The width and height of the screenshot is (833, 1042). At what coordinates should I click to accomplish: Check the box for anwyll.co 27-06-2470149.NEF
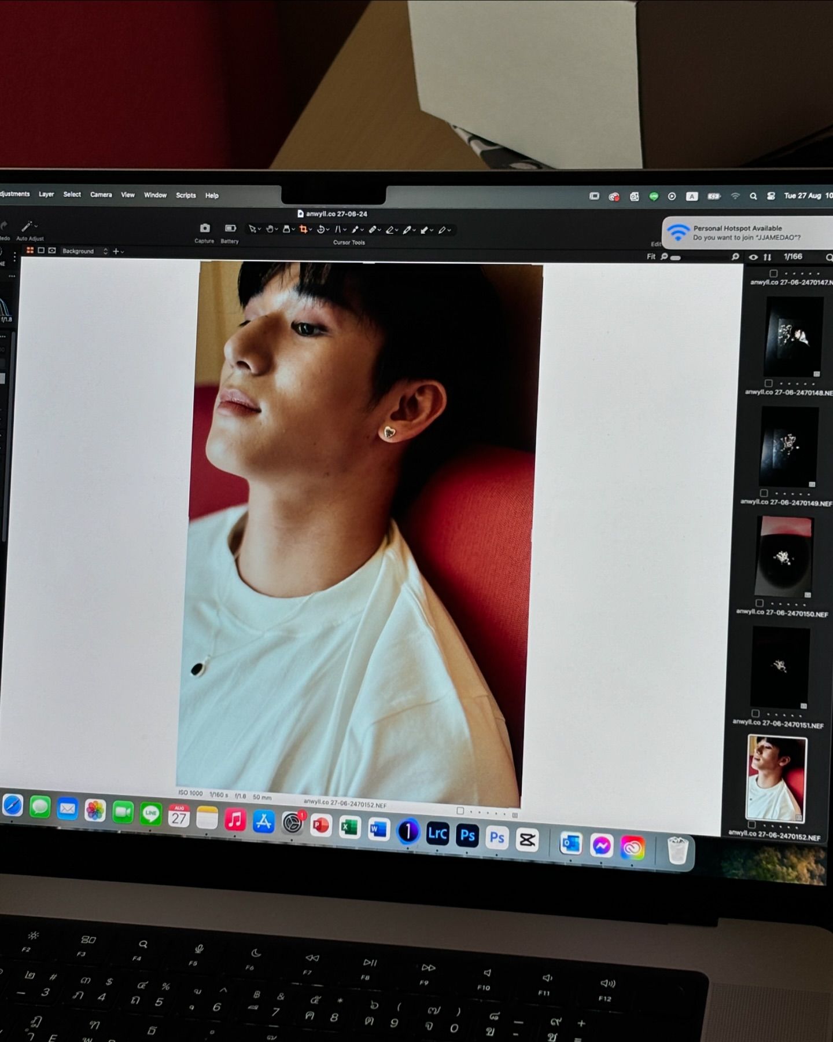pyautogui.click(x=764, y=493)
